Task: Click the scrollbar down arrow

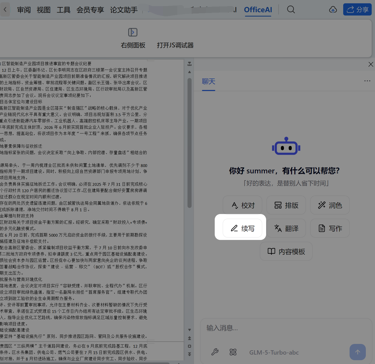Action: coord(190,330)
